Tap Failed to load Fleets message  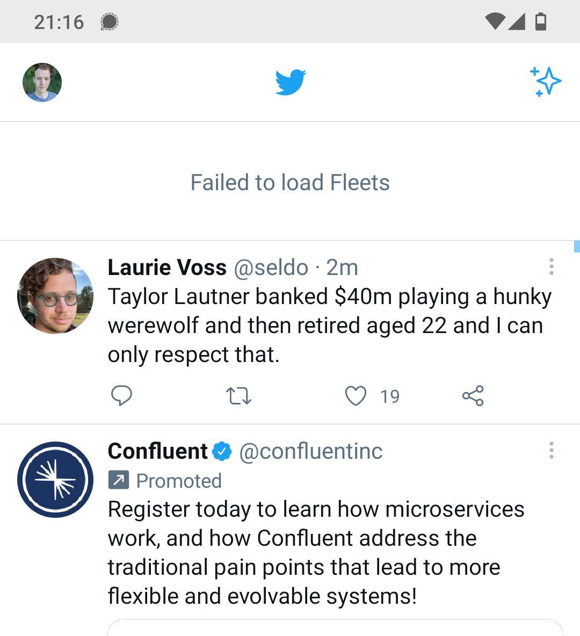(290, 183)
